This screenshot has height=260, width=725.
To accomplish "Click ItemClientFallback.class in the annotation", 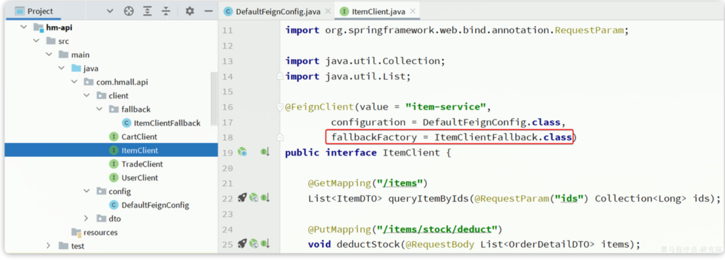I will coord(503,137).
